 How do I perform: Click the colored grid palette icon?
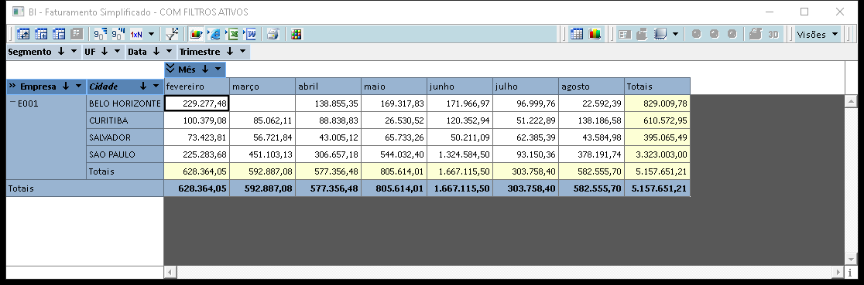[297, 34]
